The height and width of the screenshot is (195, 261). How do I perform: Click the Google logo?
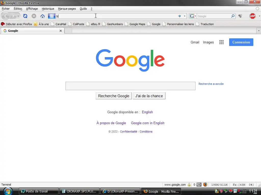pos(130,60)
